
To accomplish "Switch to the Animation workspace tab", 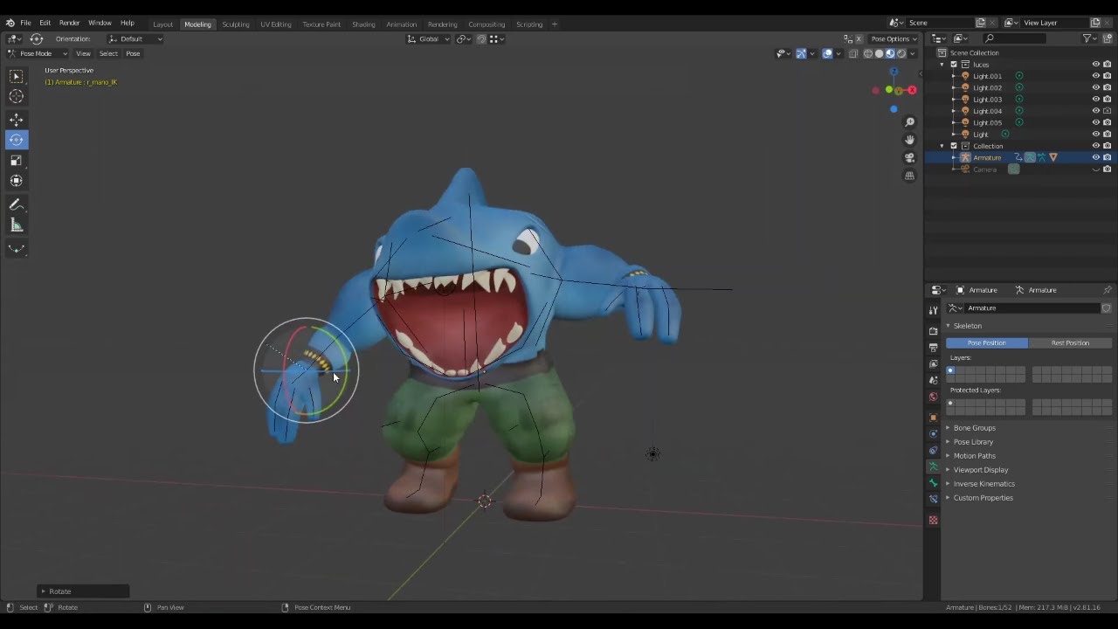I will (x=402, y=24).
